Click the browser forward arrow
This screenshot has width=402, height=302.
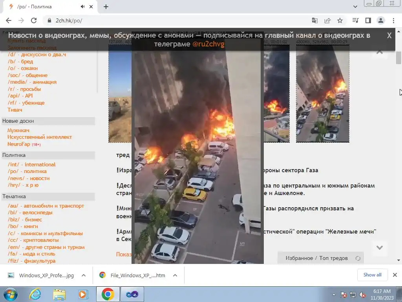(21, 20)
